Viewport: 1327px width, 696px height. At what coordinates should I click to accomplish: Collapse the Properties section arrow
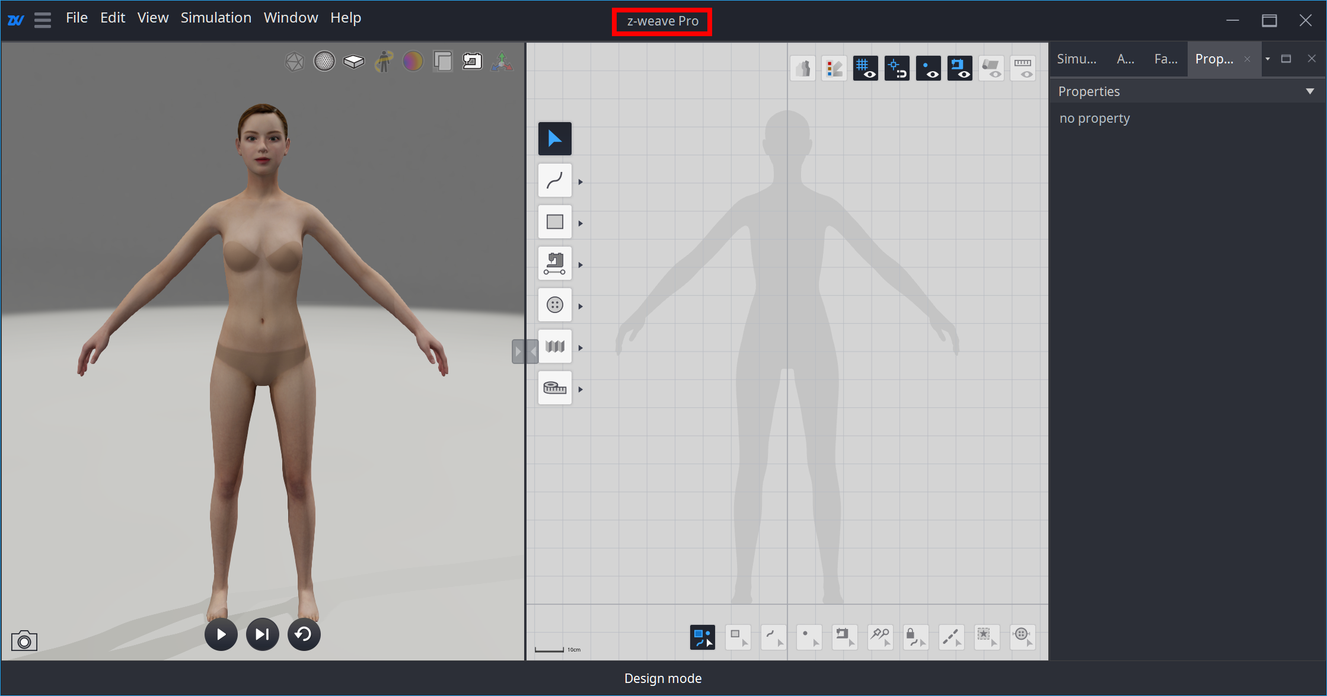tap(1310, 91)
